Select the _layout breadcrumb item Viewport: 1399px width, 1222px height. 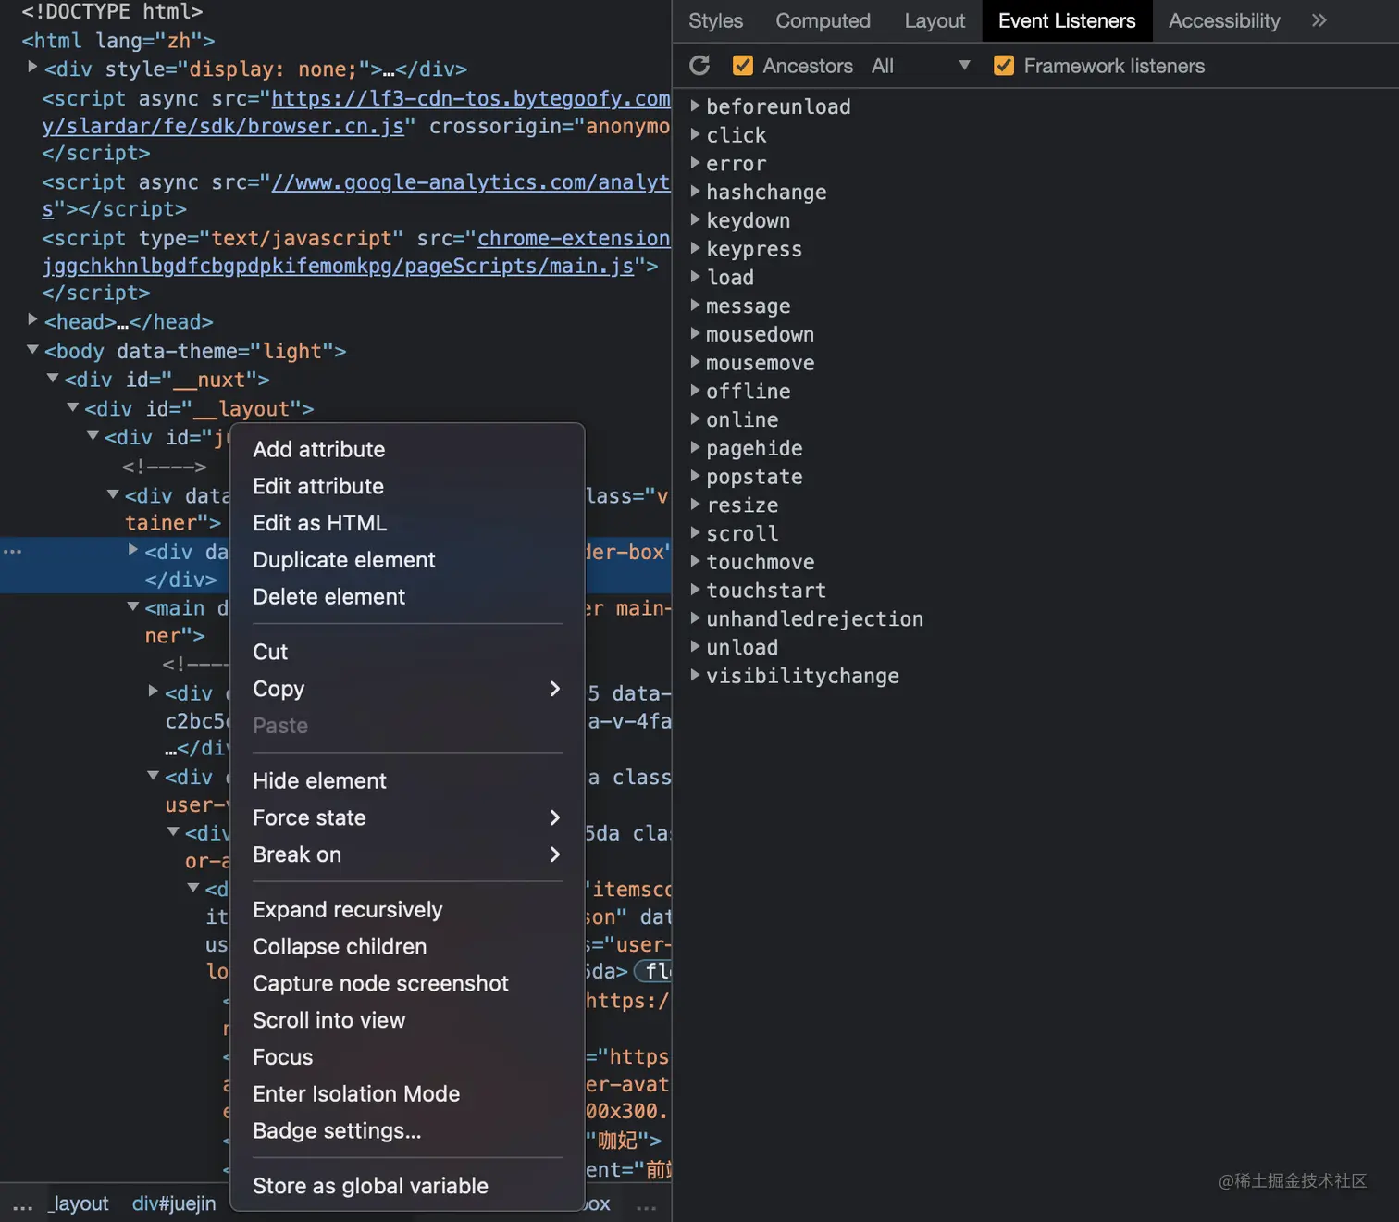click(78, 1203)
